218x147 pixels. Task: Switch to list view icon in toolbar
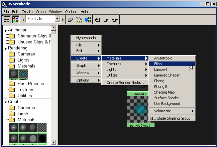[7, 20]
